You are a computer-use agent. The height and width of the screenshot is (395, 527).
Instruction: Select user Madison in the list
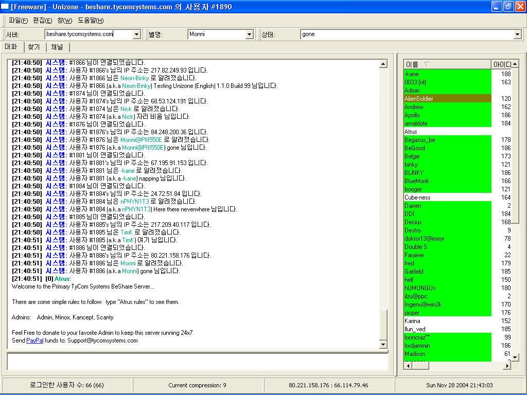pos(447,354)
